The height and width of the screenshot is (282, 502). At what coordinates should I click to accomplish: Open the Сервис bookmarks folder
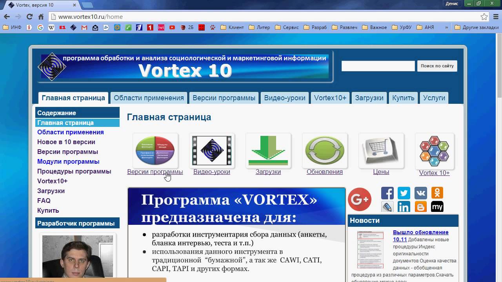pos(287,27)
